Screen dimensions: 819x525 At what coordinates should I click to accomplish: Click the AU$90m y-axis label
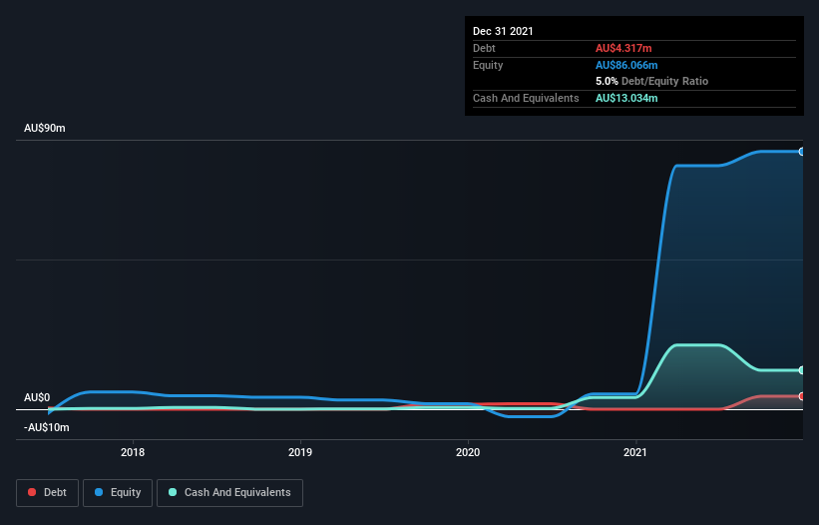click(45, 128)
